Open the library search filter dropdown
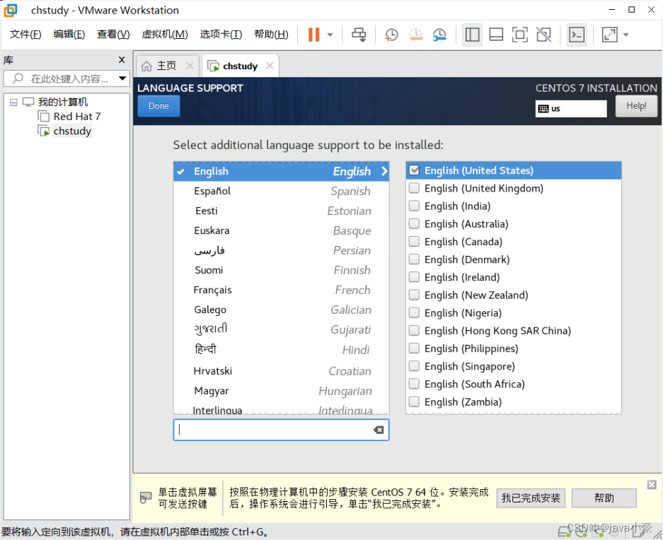This screenshot has width=663, height=540. [122, 78]
